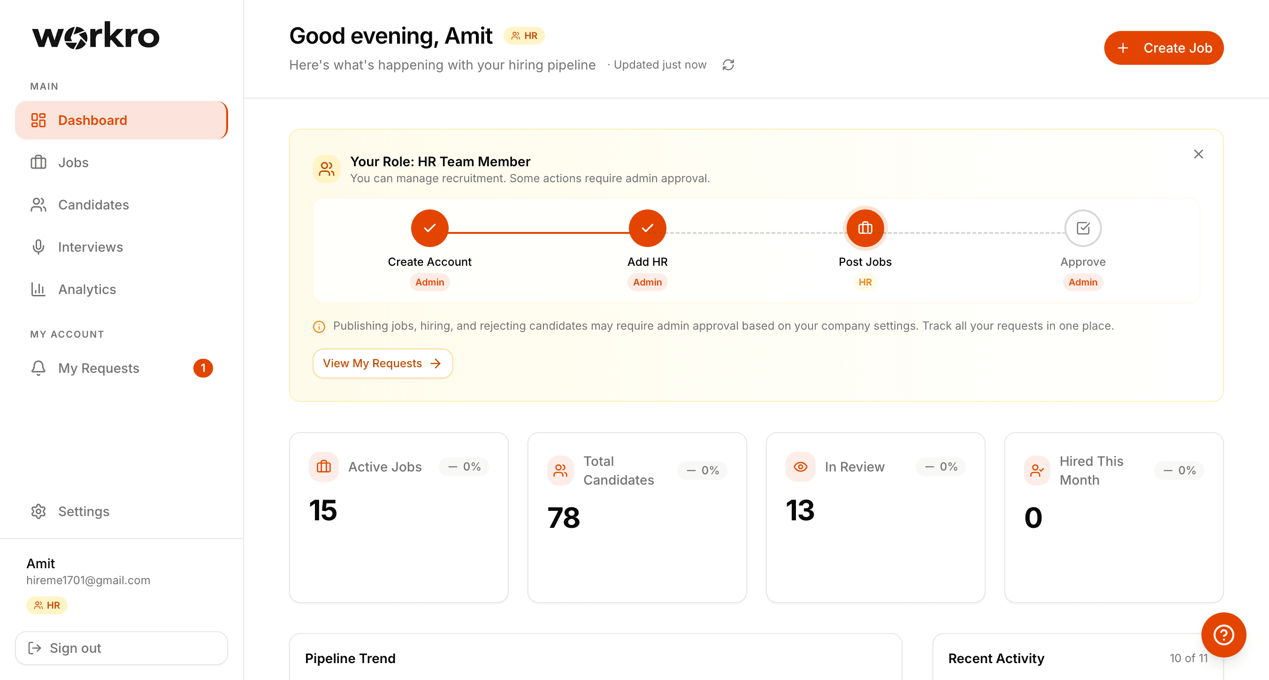The image size is (1269, 680).
Task: Open the help question-mark bubble
Action: [1223, 634]
